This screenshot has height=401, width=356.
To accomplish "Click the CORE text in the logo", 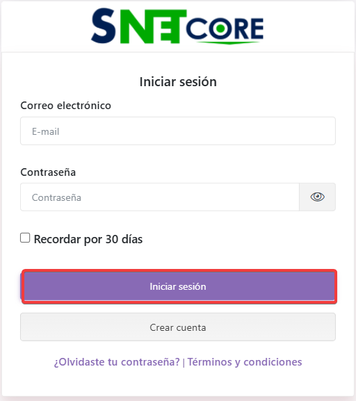I will [225, 28].
